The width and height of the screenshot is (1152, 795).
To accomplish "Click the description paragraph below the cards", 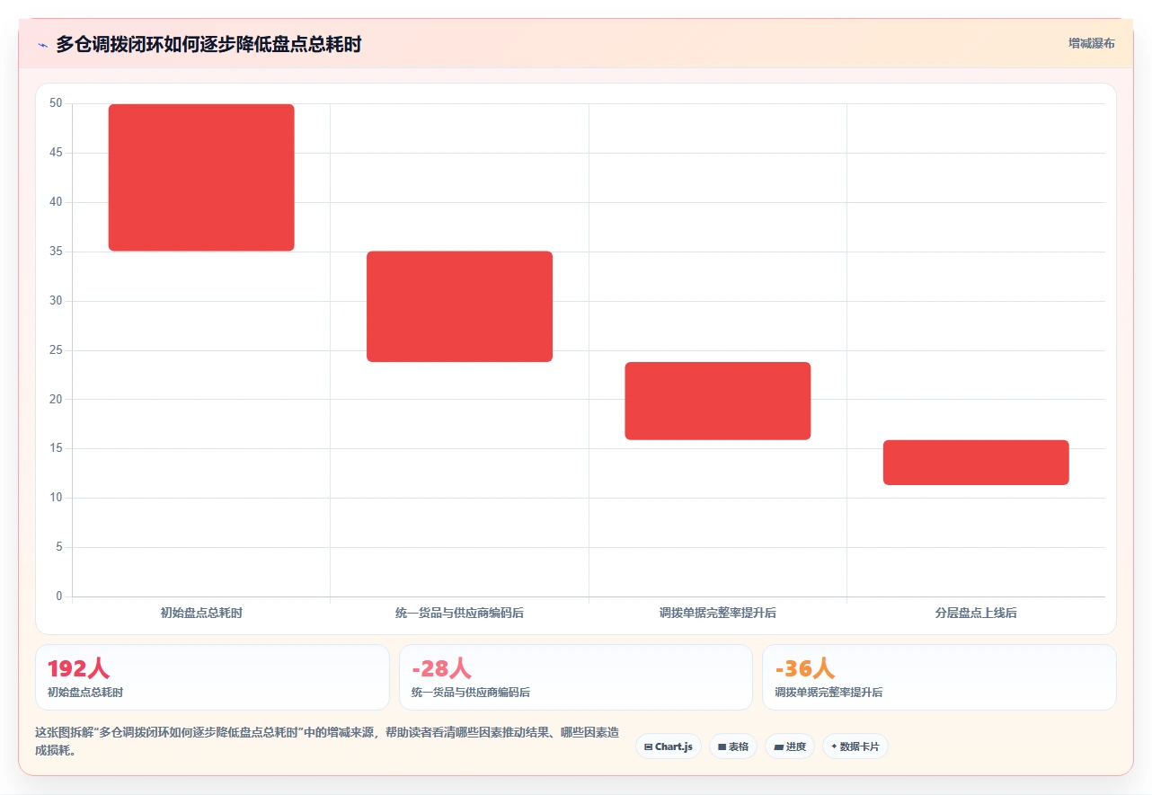I will (x=327, y=742).
